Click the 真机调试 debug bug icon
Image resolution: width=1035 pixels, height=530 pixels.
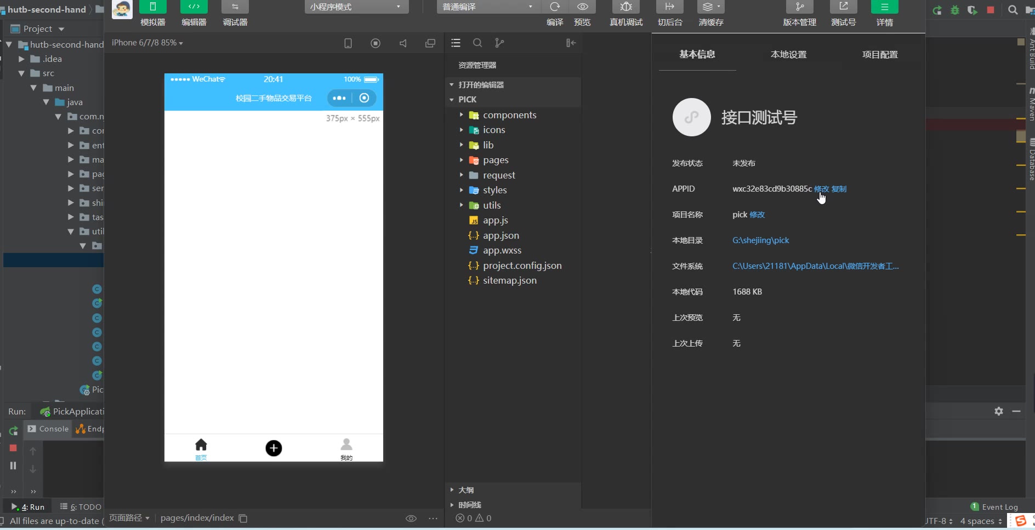coord(625,7)
